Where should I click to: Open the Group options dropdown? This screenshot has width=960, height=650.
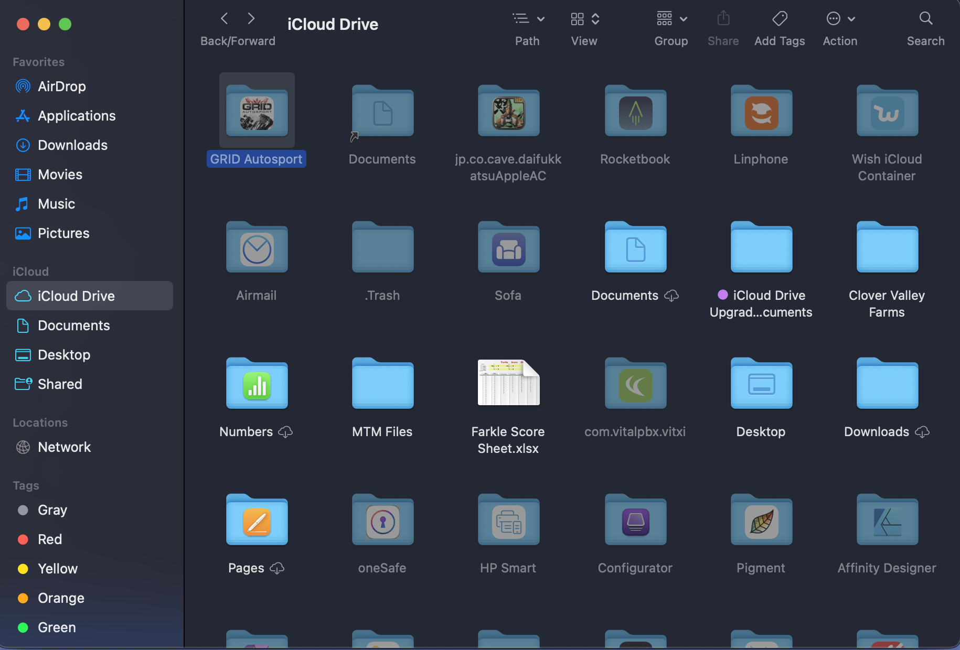click(x=671, y=19)
